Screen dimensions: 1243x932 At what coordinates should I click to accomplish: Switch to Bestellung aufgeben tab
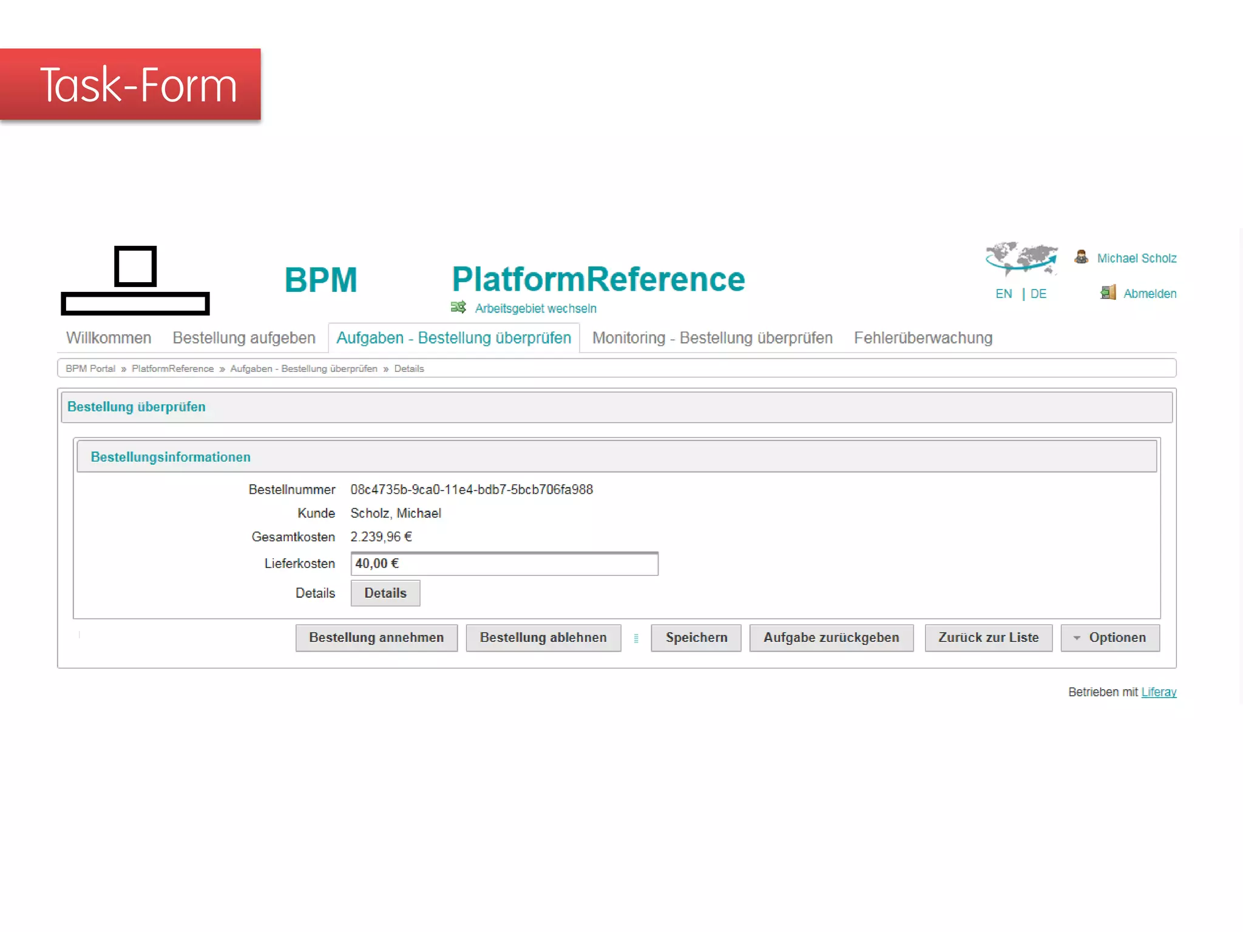[x=244, y=338]
